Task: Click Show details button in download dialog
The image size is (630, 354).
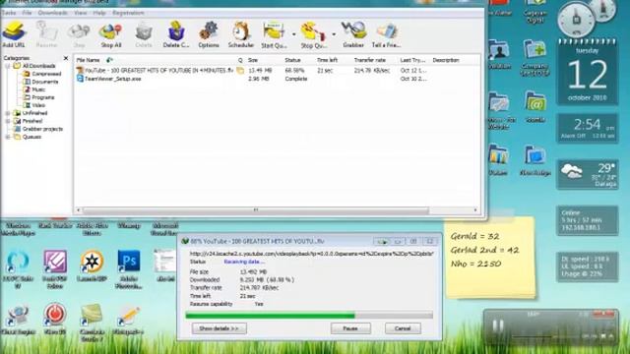Action: [219, 328]
